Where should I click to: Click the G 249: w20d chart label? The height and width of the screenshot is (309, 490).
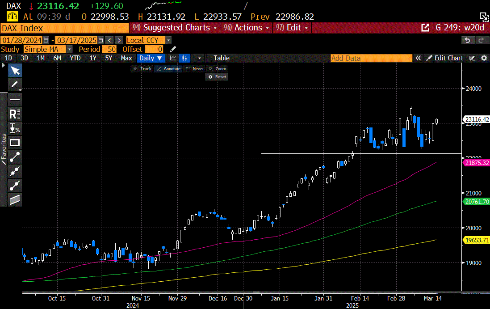[460, 28]
